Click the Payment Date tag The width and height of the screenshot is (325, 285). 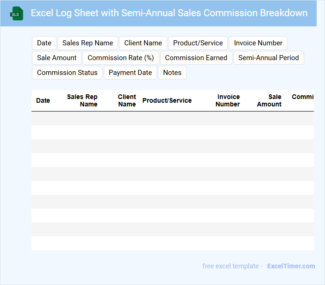click(x=130, y=73)
